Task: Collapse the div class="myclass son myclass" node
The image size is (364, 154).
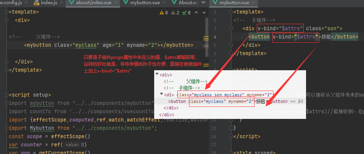Action: click(x=162, y=94)
